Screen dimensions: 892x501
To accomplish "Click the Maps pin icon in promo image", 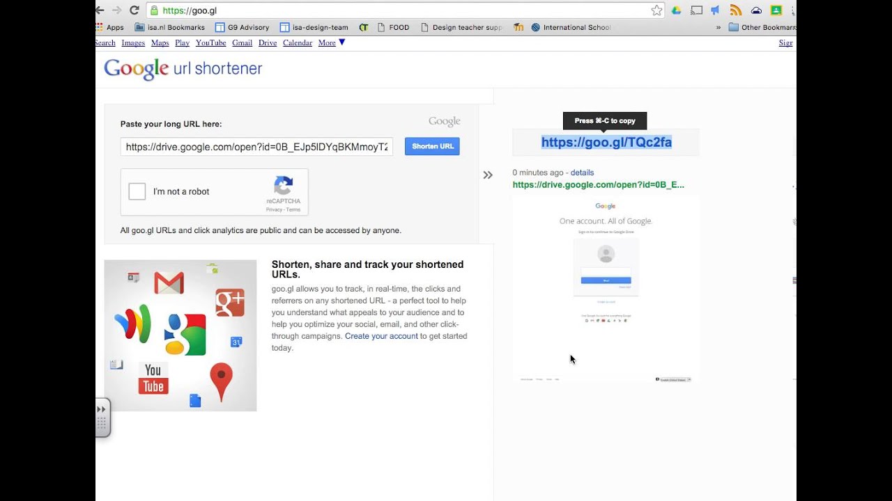I will click(x=221, y=381).
